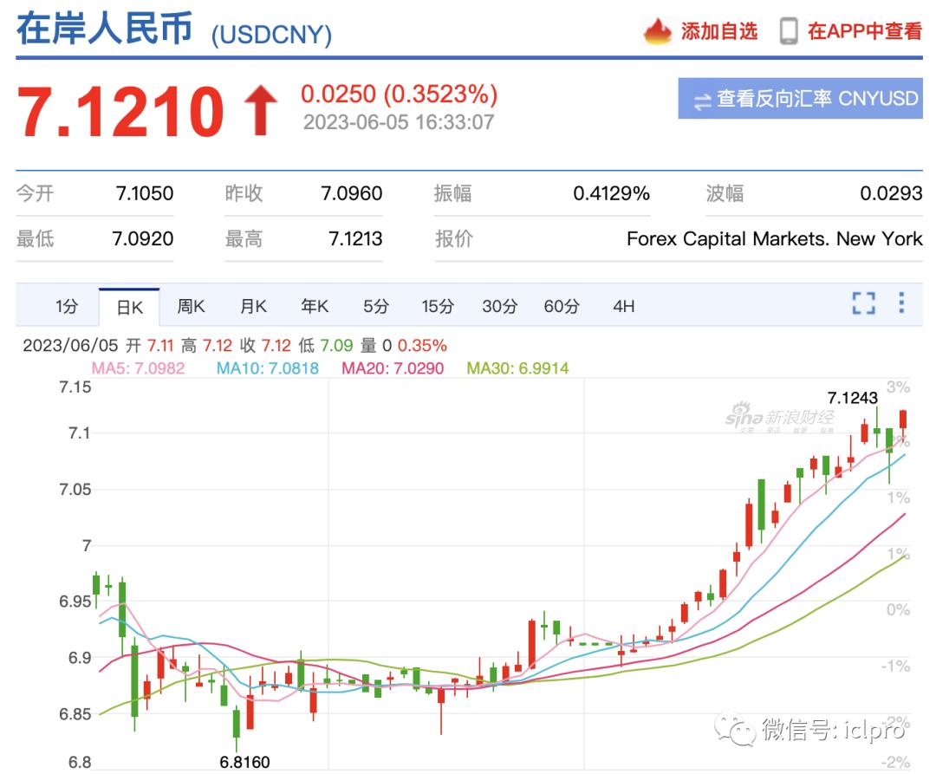936x774 pixels.
Task: Switch to the 30分 tab
Action: click(x=500, y=307)
